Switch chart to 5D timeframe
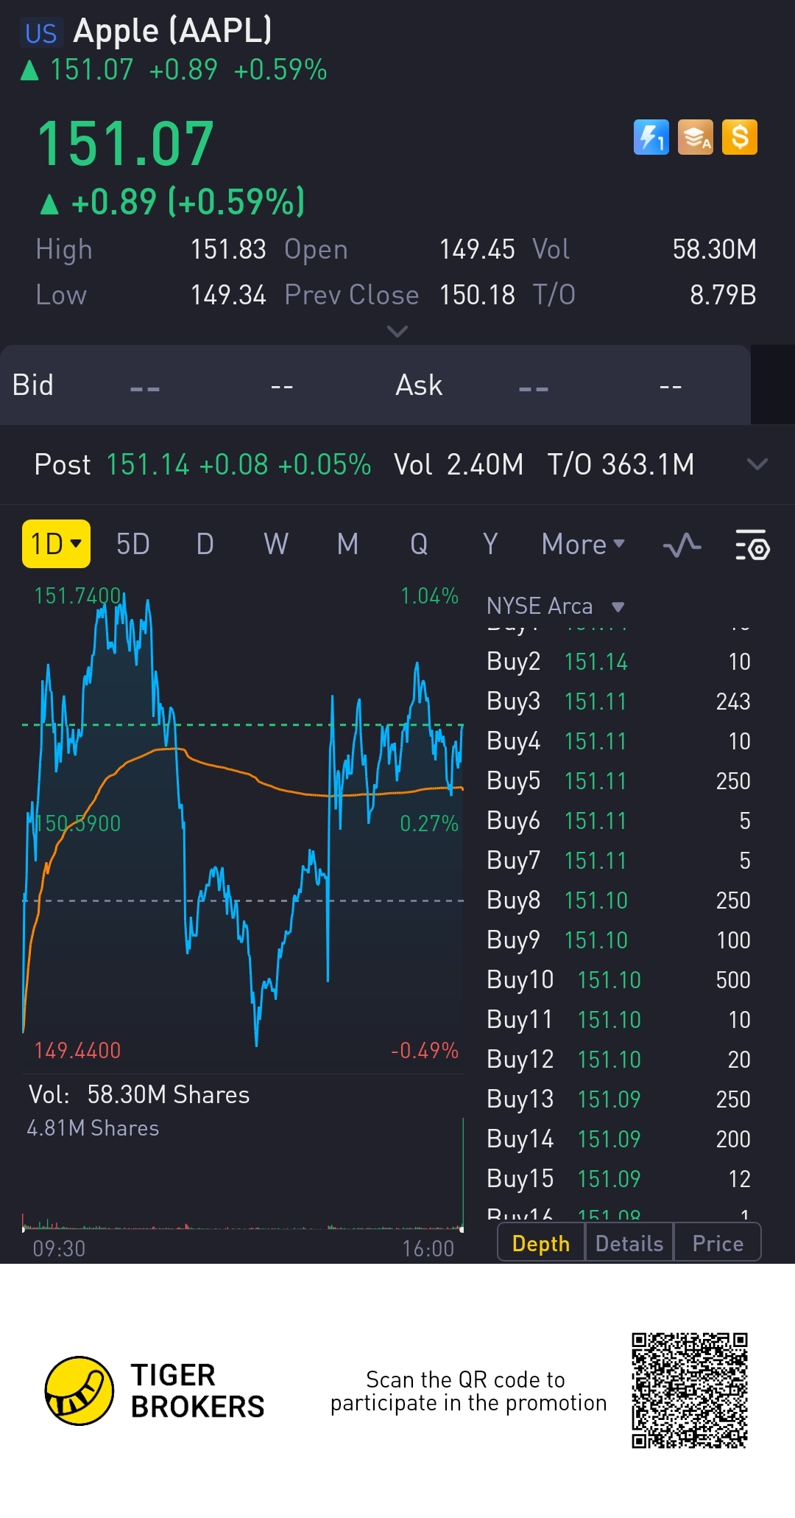Viewport: 795px width, 1518px height. coord(132,545)
